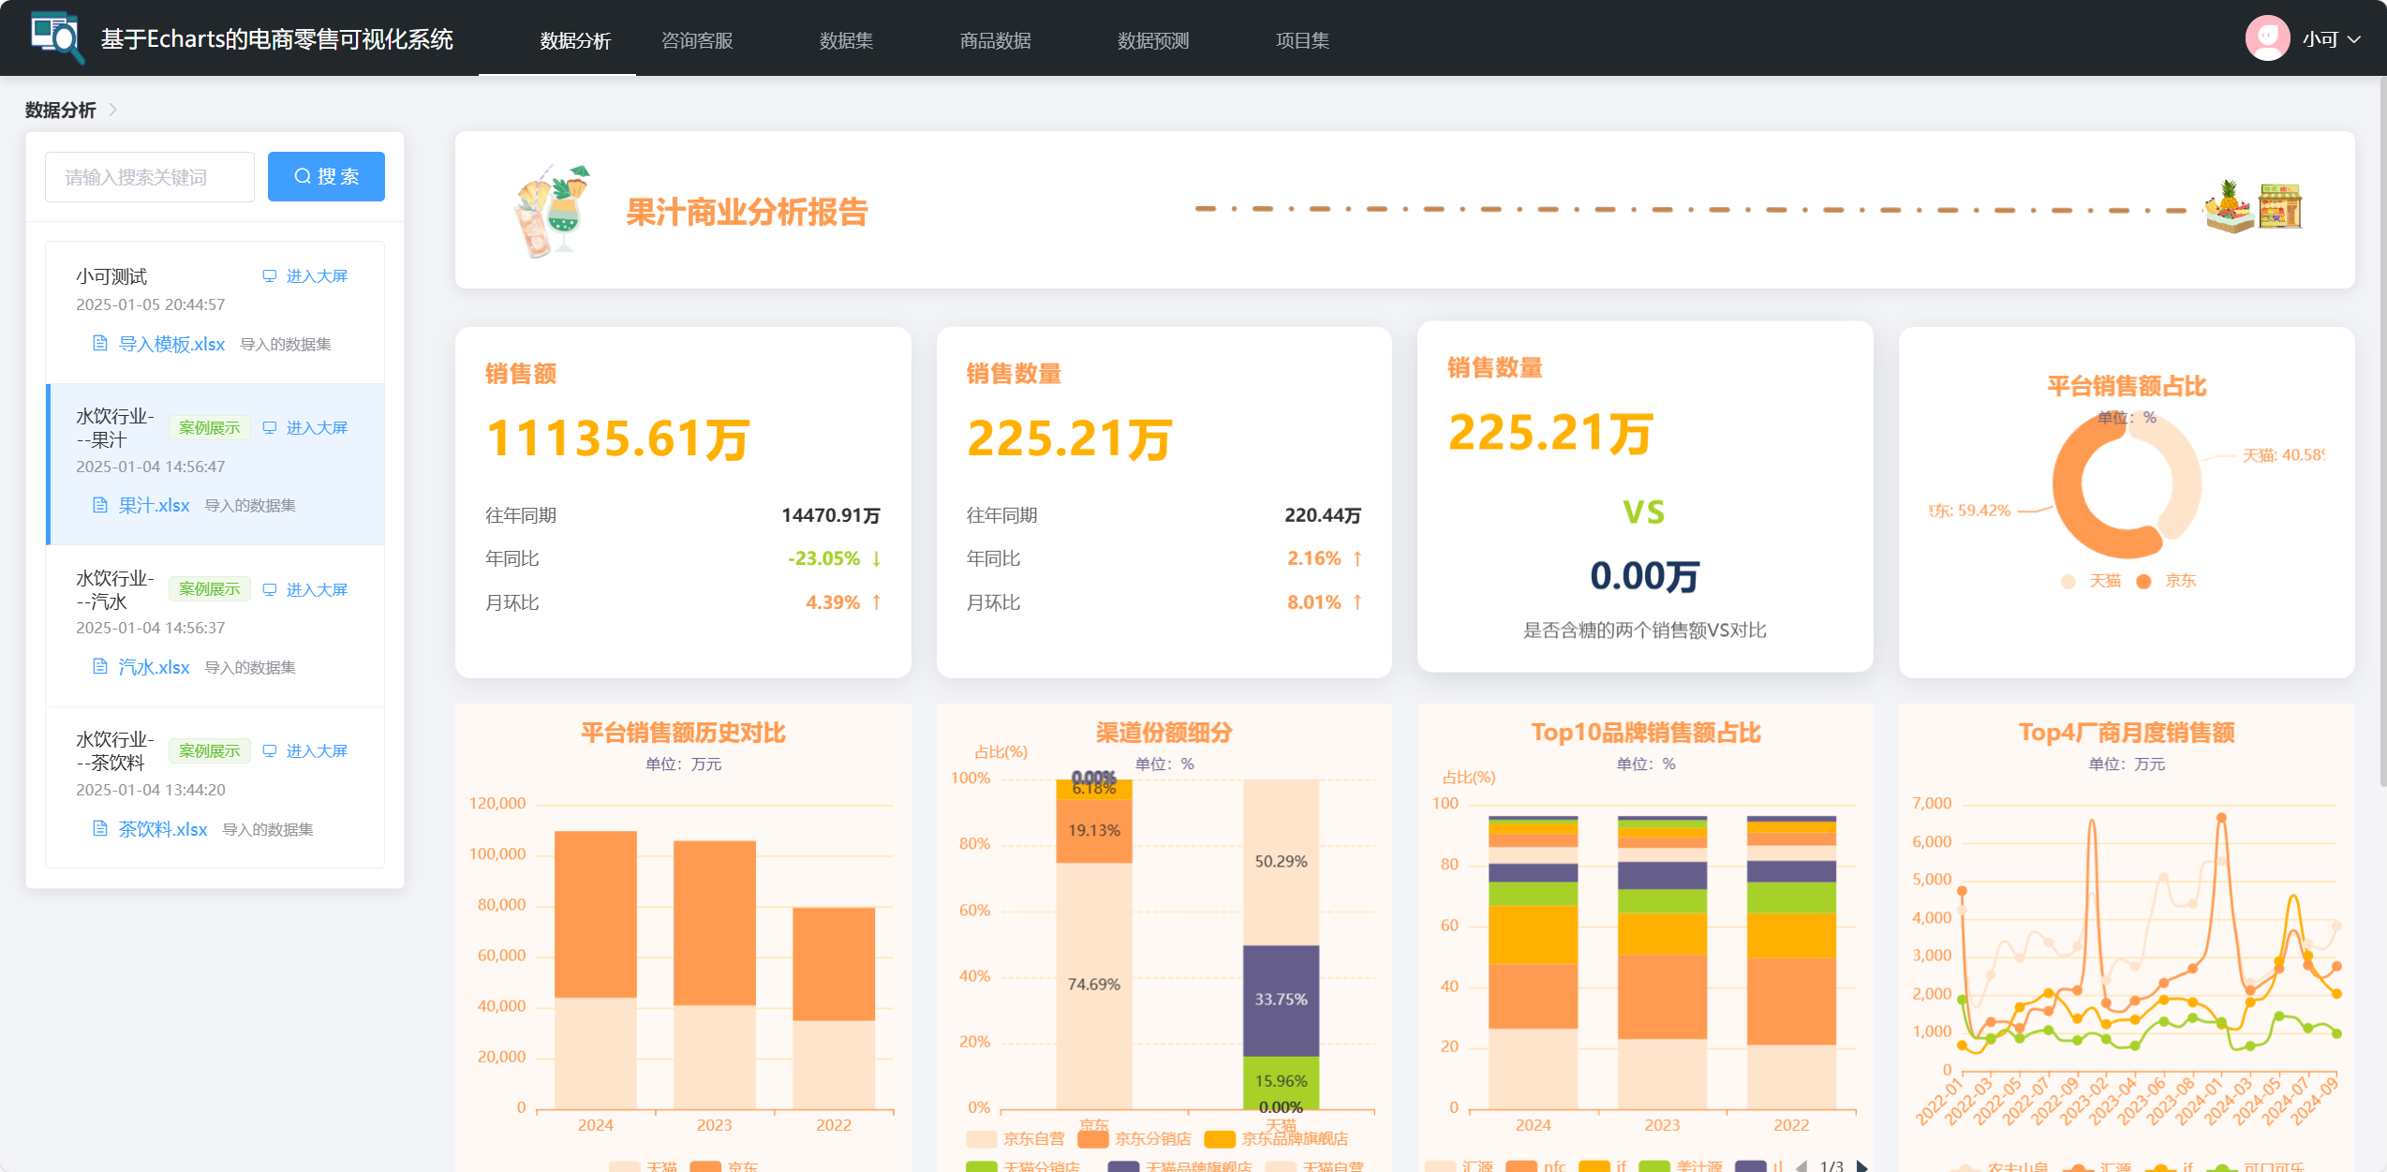2387x1172 pixels.
Task: Click the page vertical scrollbar
Action: [2382, 431]
